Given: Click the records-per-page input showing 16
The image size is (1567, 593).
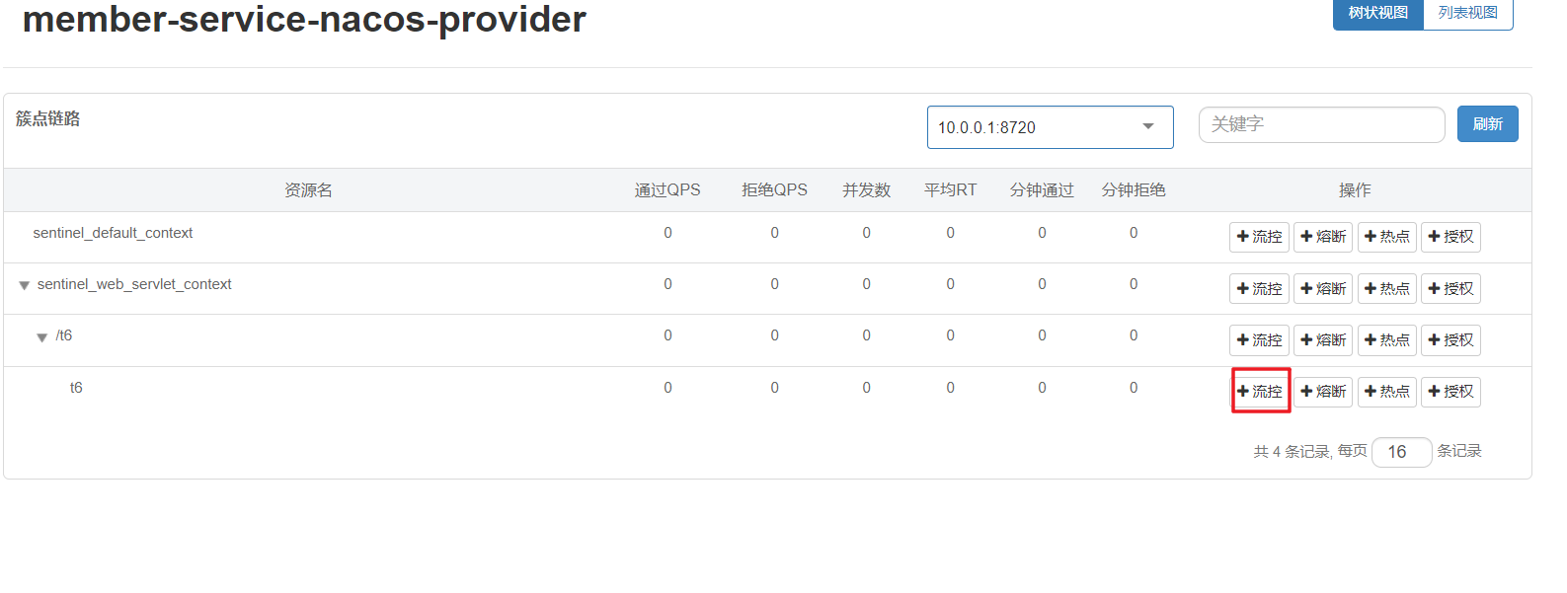Looking at the screenshot, I should click(x=1401, y=452).
